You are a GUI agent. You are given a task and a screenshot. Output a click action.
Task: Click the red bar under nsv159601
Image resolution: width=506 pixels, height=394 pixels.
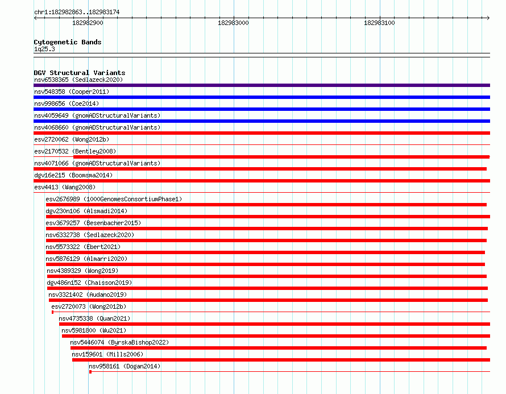click(281, 360)
